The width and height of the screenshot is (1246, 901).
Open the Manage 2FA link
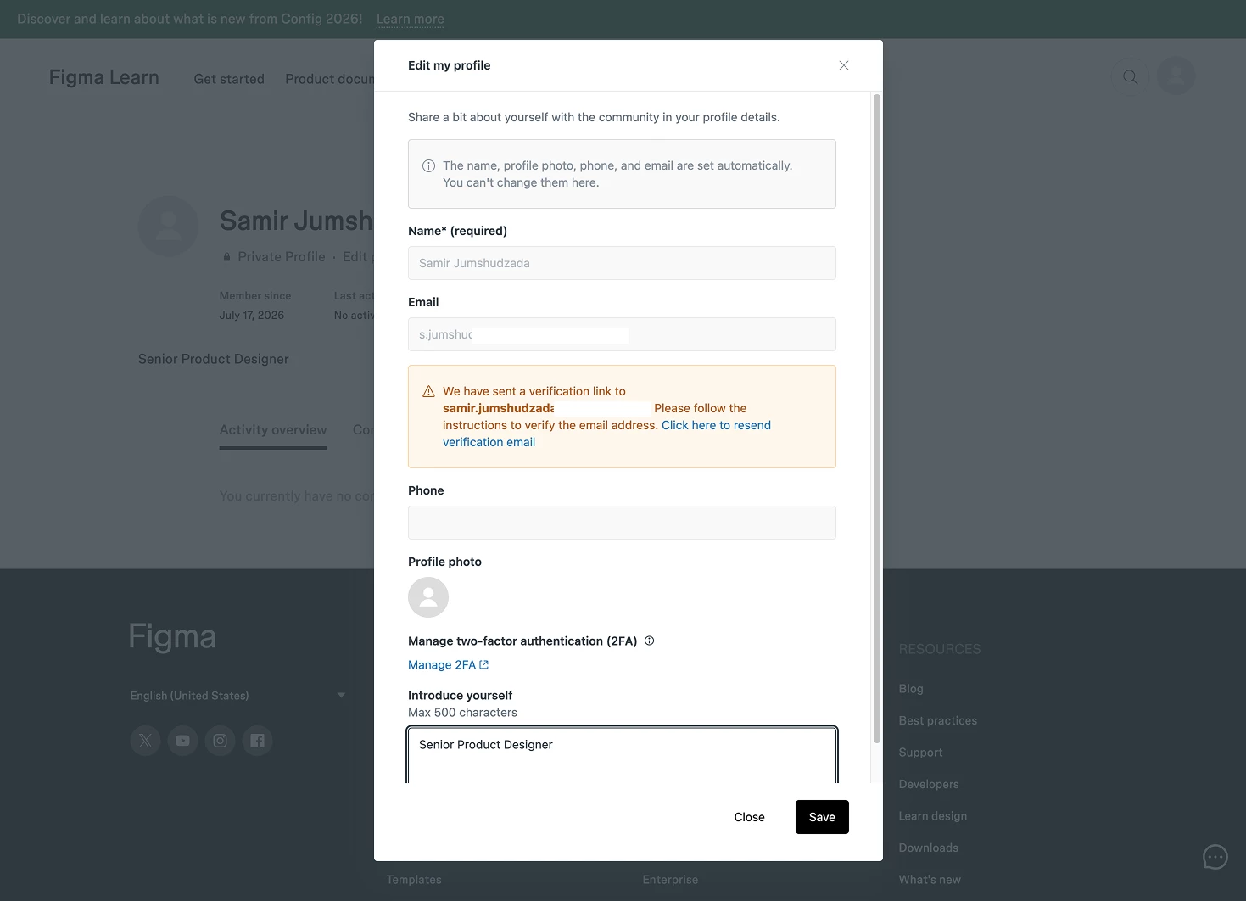(449, 665)
